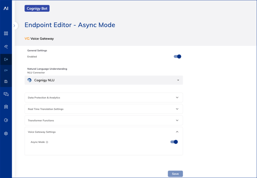Image resolution: width=257 pixels, height=178 pixels.
Task: Open the Build tools icon in sidebar
Action: 6,47
